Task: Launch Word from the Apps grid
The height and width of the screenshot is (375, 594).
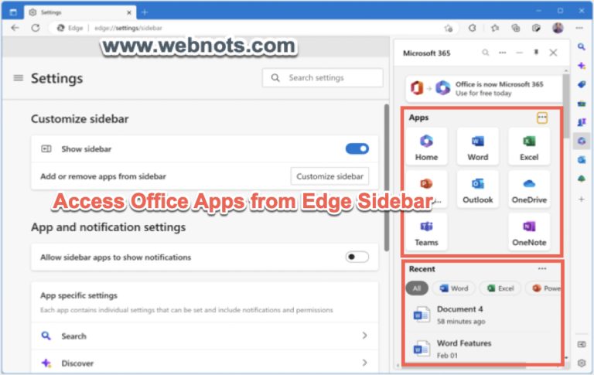Action: click(478, 147)
